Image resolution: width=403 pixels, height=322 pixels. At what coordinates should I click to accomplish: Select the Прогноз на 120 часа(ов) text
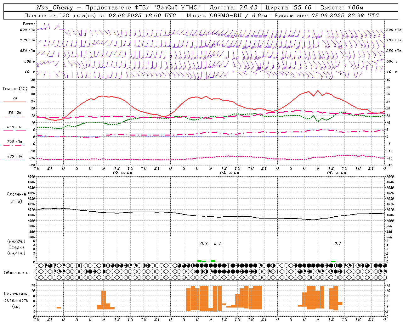[x=61, y=15]
